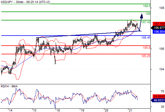The width and height of the screenshot is (165, 112).
Task: Click the red 54.8645 RSI value tag
Action: (159, 96)
